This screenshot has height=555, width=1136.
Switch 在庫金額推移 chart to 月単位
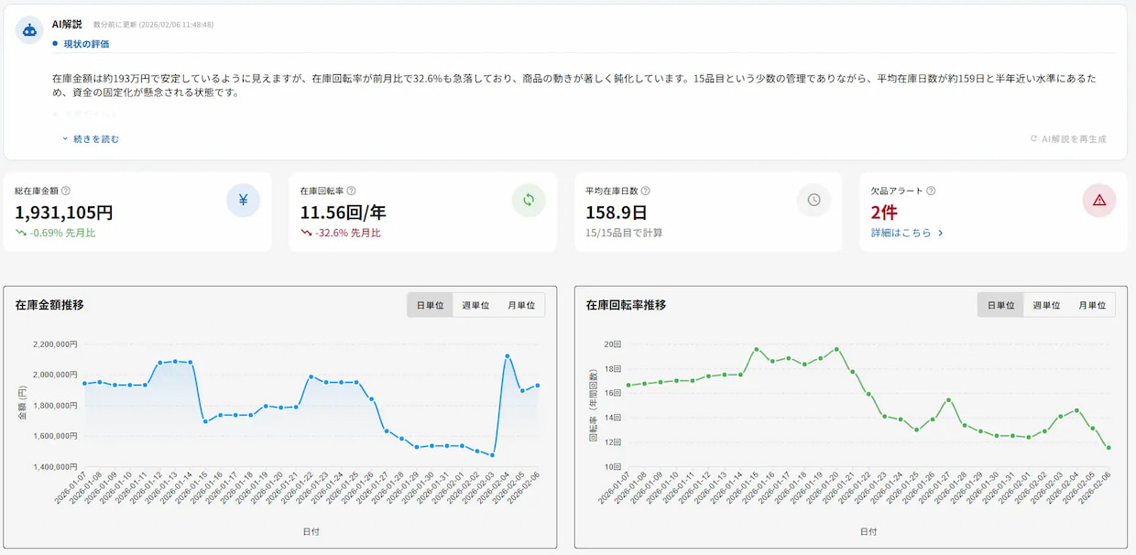(x=521, y=305)
